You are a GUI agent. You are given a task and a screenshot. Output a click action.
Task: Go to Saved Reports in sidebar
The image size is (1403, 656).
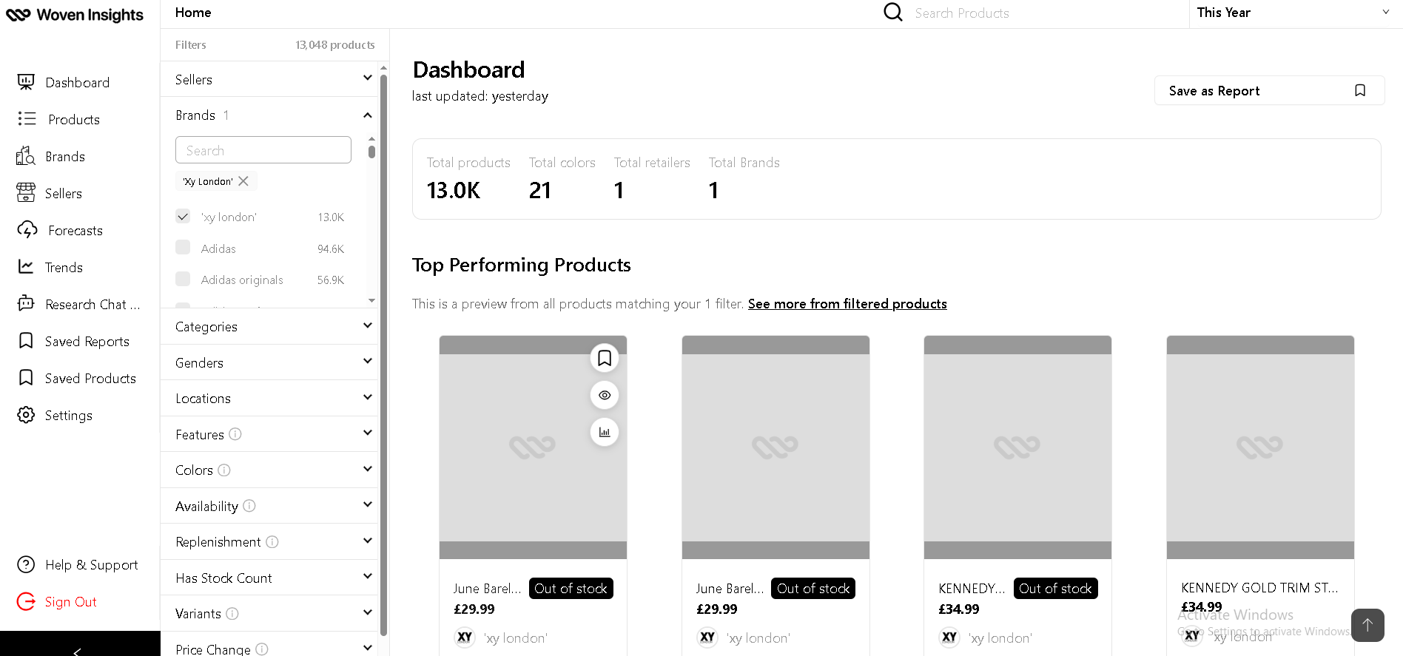pos(87,342)
